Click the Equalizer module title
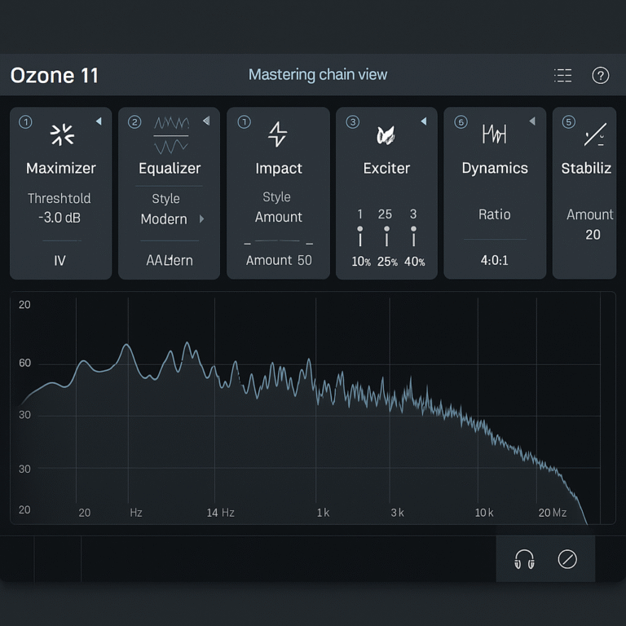Screen dimensions: 626x626 (170, 168)
